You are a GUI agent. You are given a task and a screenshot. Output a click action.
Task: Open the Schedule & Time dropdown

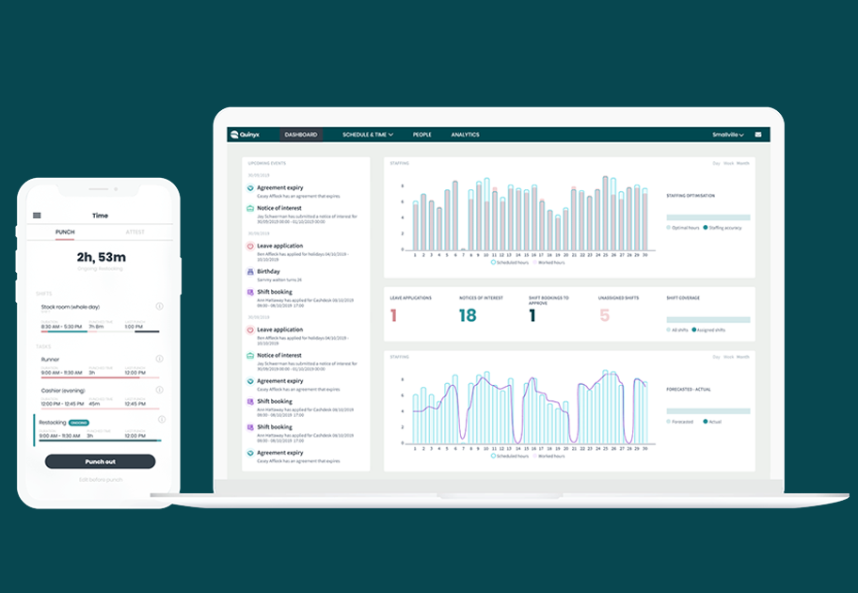pyautogui.click(x=365, y=134)
